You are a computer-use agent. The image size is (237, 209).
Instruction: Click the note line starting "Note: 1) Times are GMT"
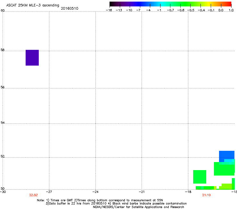coord(100,200)
